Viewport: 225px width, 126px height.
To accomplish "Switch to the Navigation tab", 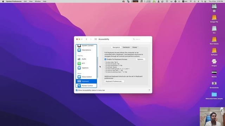I will click(x=116, y=47).
